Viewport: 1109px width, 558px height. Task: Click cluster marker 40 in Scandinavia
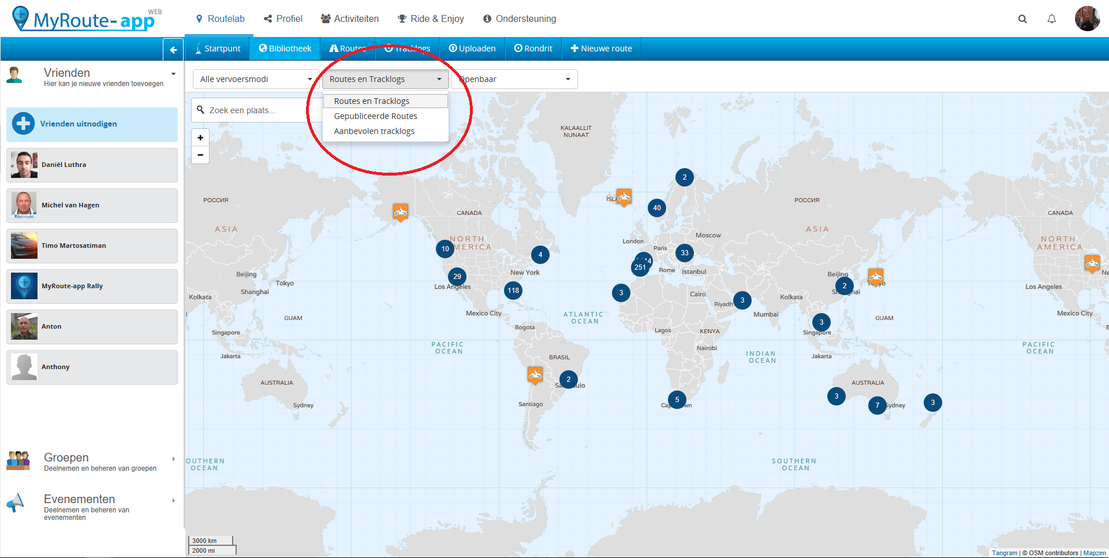point(657,208)
